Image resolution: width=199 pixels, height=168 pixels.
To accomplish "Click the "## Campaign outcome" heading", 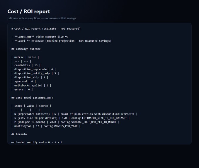I will click(x=26, y=49).
